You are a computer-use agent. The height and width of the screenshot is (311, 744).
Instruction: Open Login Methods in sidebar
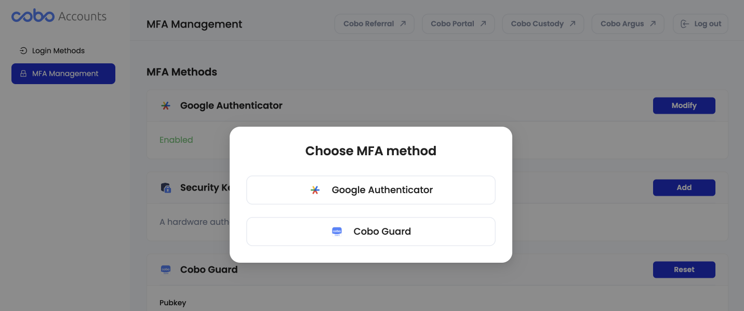point(58,51)
